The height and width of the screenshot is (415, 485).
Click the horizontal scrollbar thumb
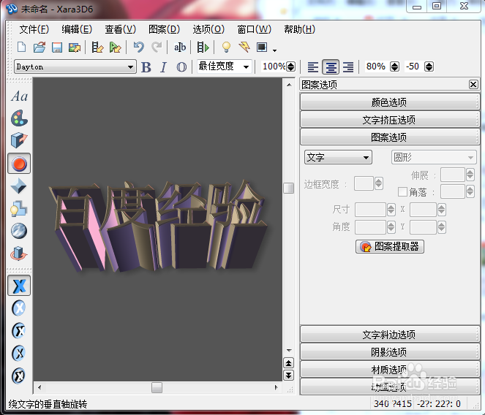click(157, 387)
